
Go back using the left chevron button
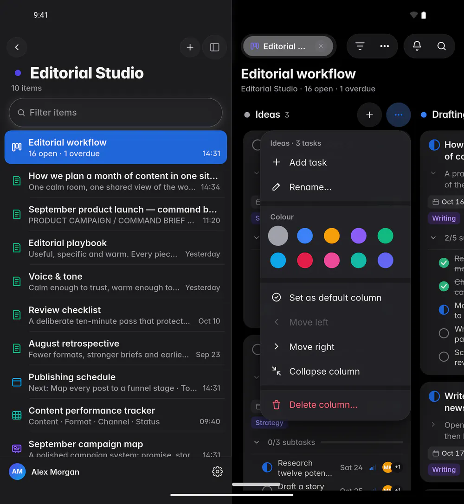[17, 47]
